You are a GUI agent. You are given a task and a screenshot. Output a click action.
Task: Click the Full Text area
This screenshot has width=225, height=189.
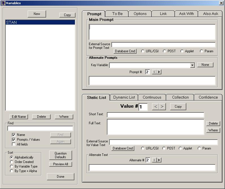(155, 127)
